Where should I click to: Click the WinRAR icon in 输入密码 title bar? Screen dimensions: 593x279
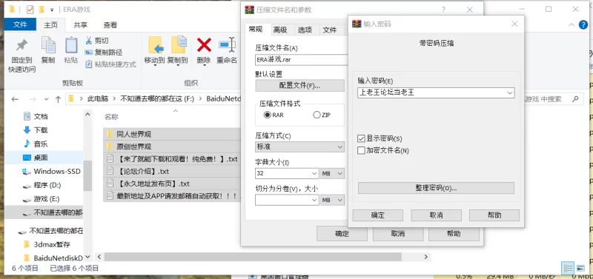pos(356,24)
